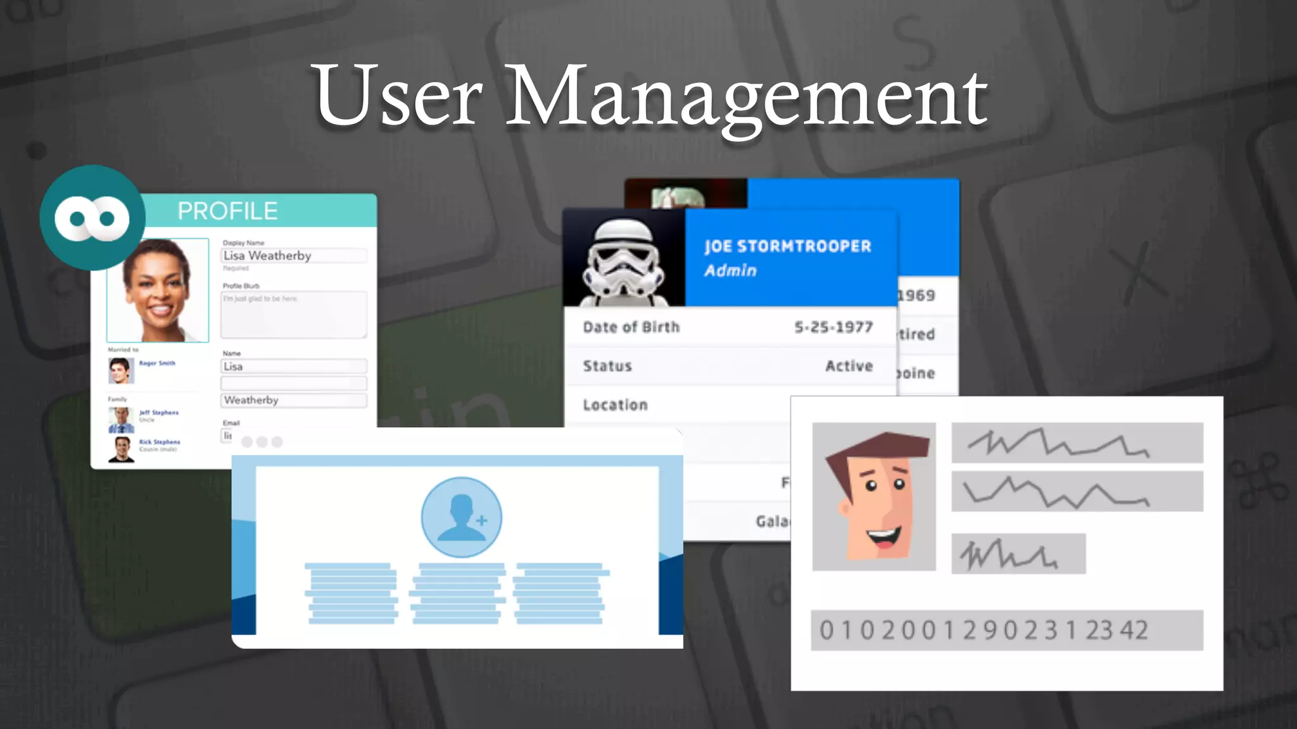Open Rick Stephens family link
The height and width of the screenshot is (729, 1297).
[x=160, y=442]
